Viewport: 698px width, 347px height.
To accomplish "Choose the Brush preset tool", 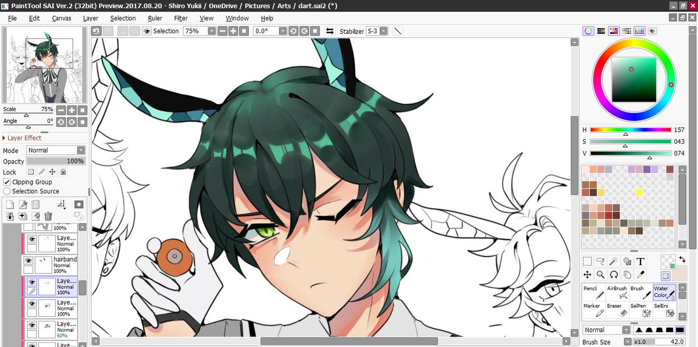I will pyautogui.click(x=640, y=292).
